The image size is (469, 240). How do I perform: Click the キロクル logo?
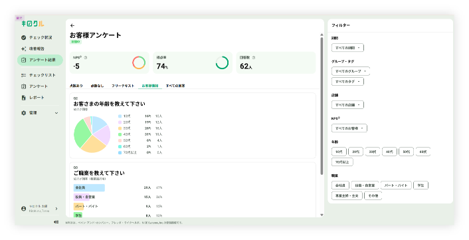tap(33, 24)
